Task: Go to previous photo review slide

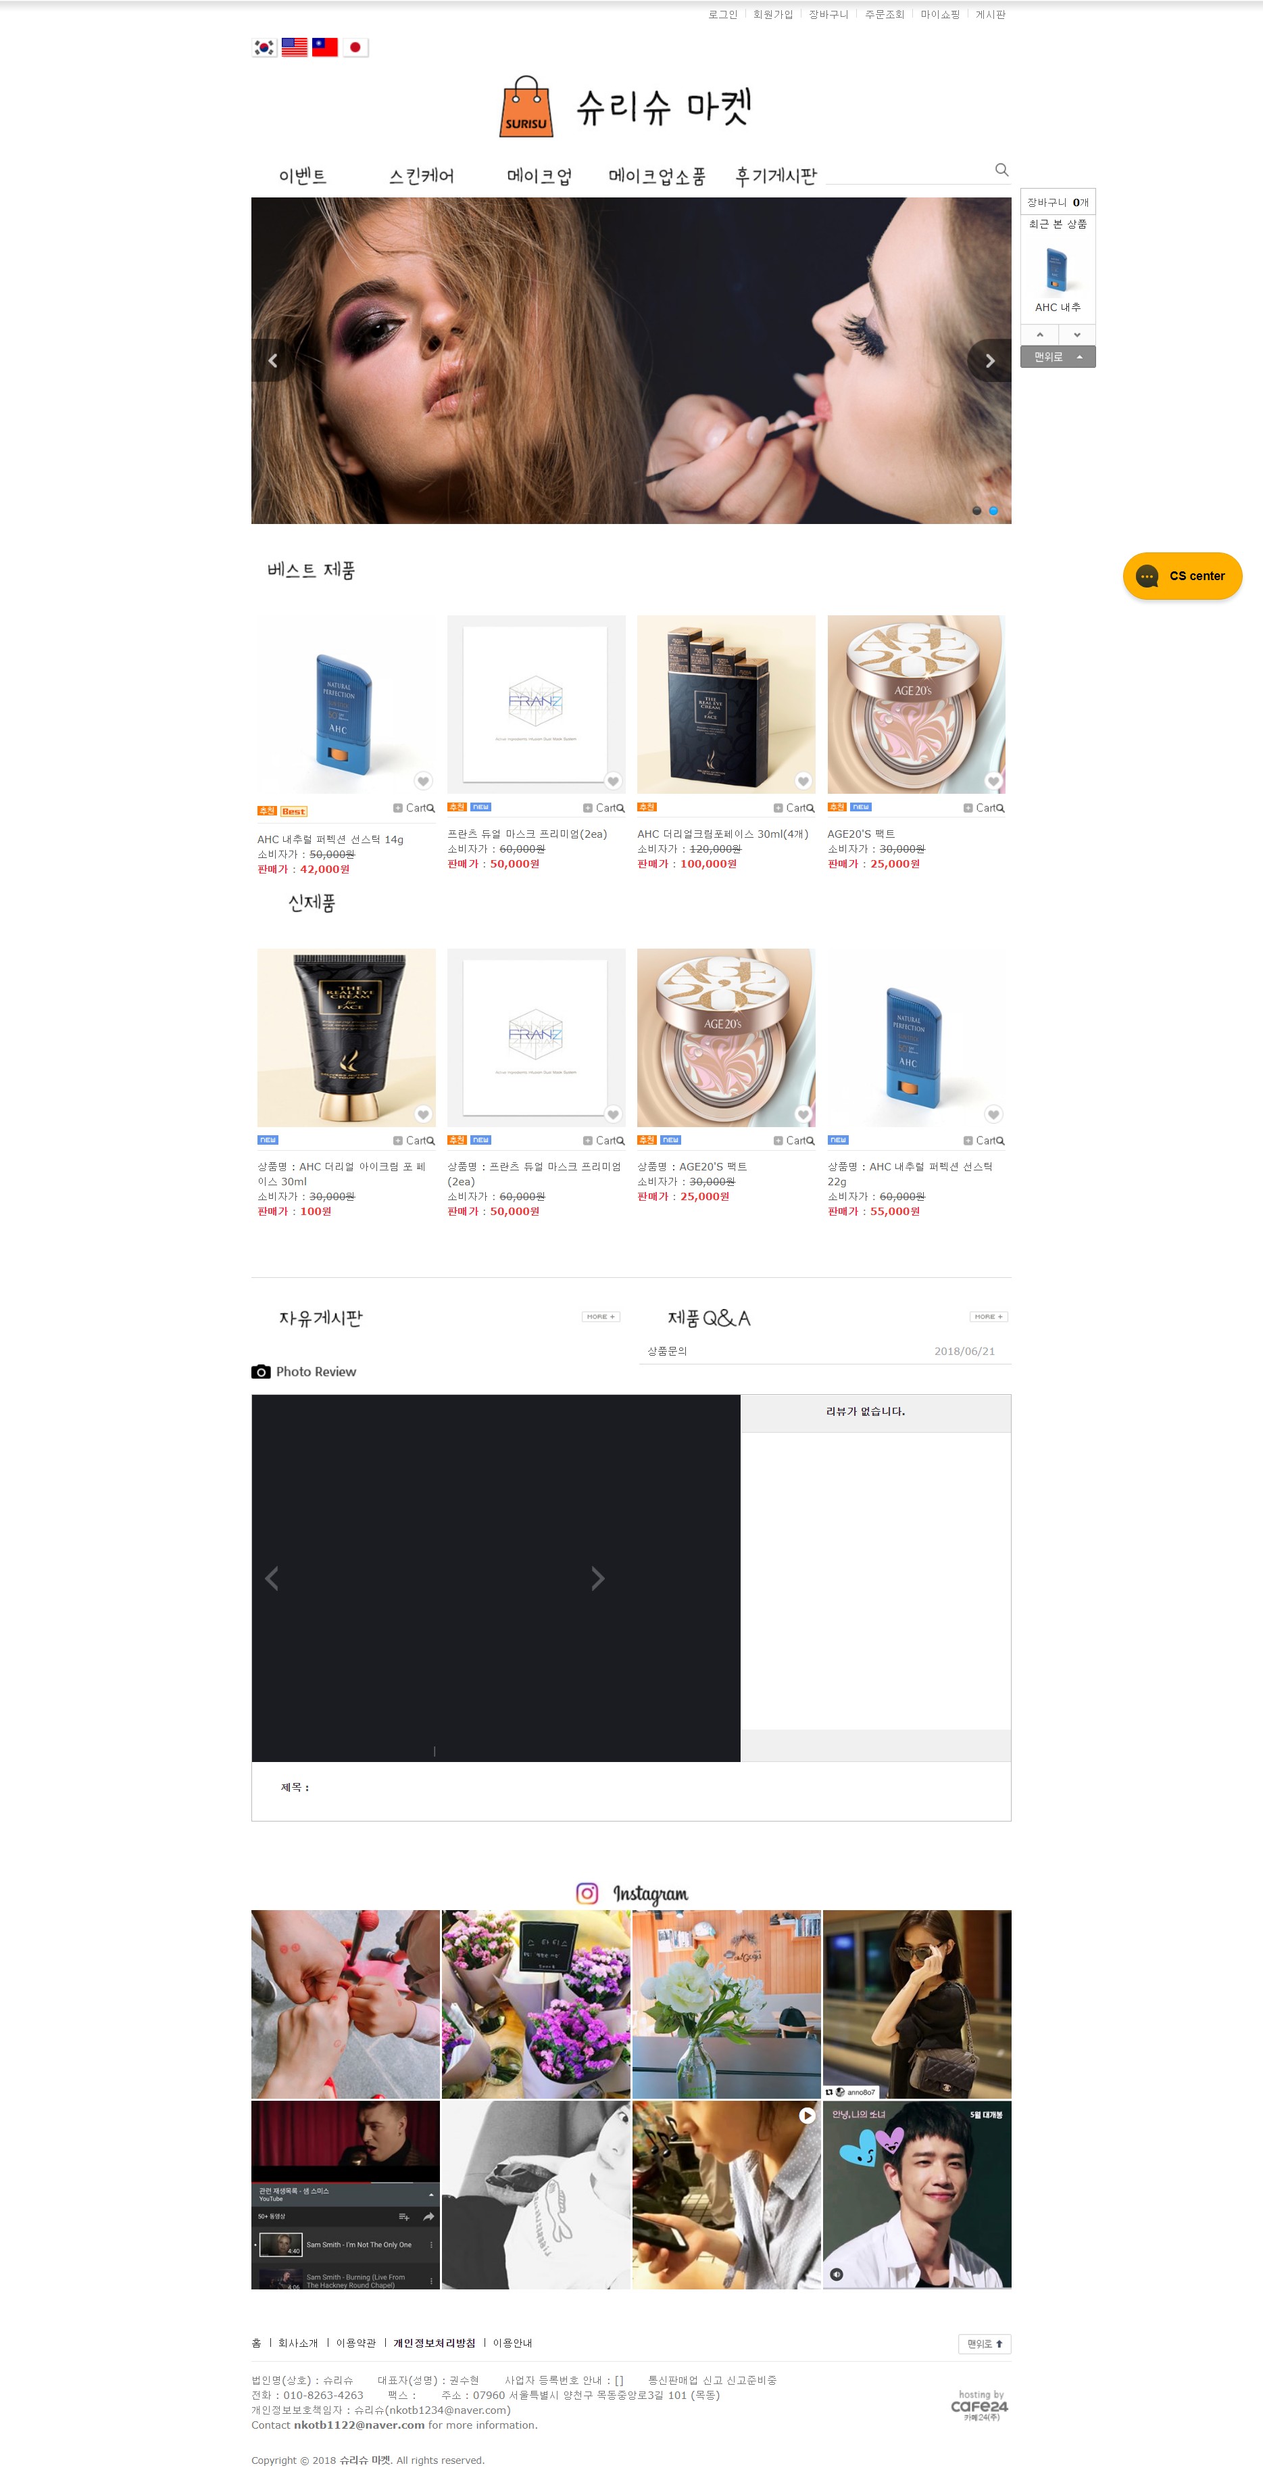Action: (x=272, y=1578)
